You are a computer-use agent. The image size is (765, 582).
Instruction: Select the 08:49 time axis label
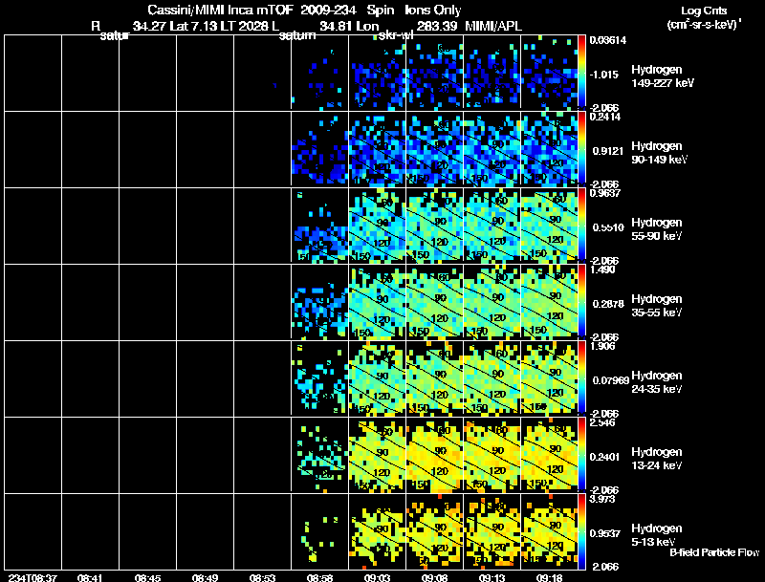coord(205,578)
